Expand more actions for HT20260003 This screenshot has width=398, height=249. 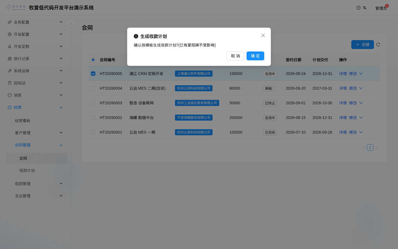pos(361,103)
